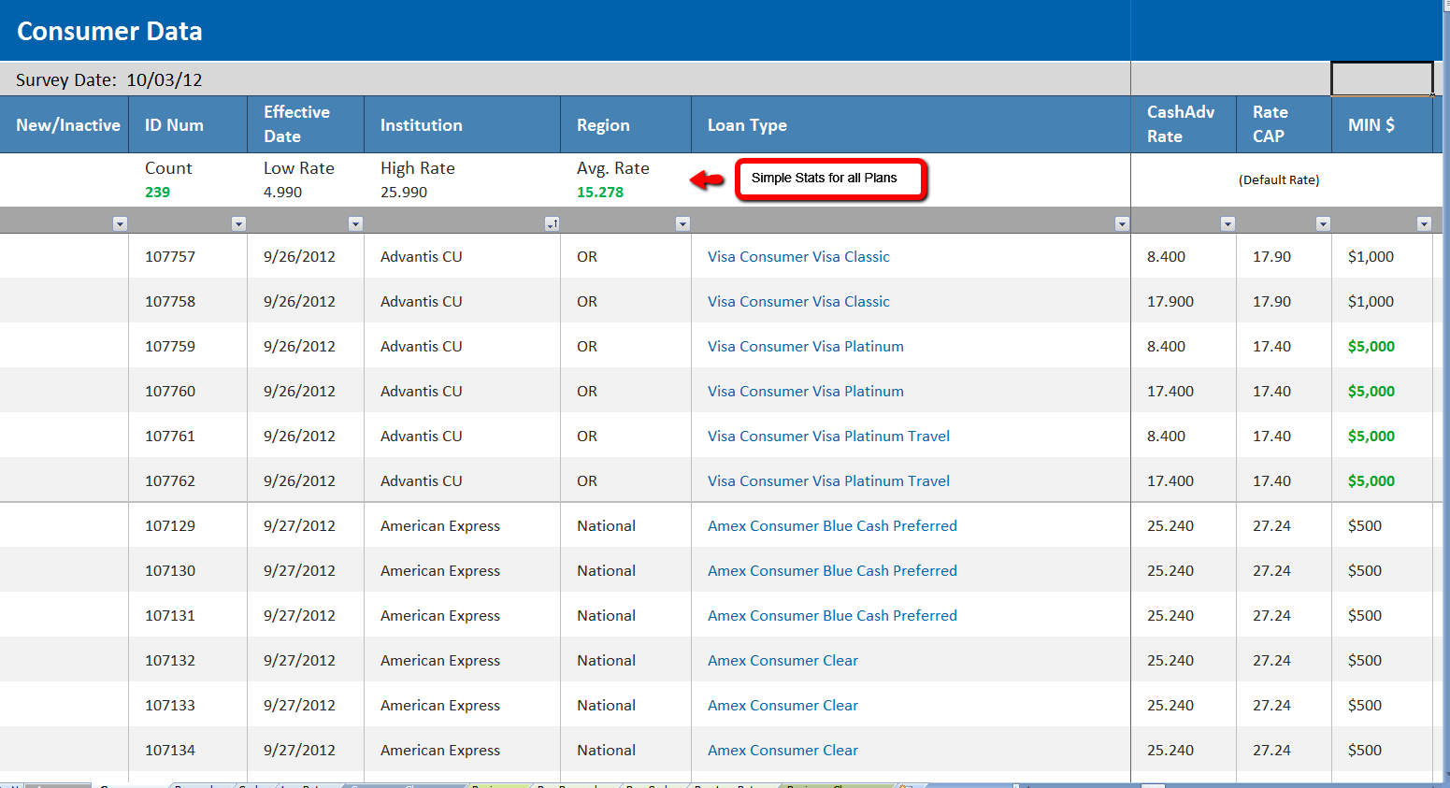This screenshot has width=1450, height=788.
Task: Click the empty selected cell beside Survey Date row
Action: (x=1382, y=79)
